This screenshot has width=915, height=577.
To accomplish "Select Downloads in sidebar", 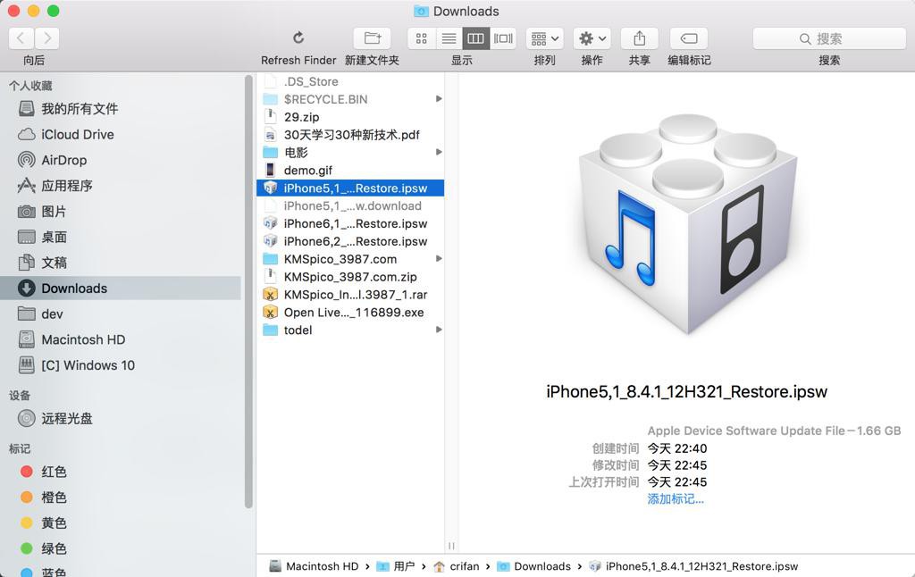I will pos(121,288).
